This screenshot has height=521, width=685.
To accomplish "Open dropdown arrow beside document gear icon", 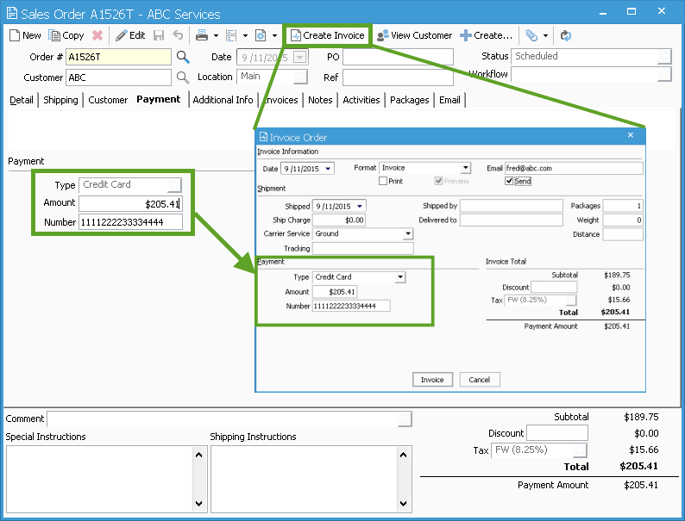I will click(x=274, y=36).
